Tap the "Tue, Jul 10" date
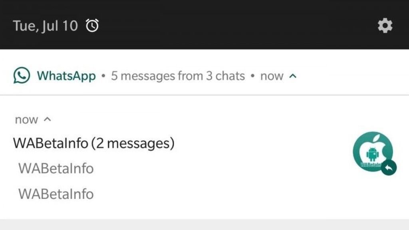Screen dimensions: 409x230 point(46,26)
